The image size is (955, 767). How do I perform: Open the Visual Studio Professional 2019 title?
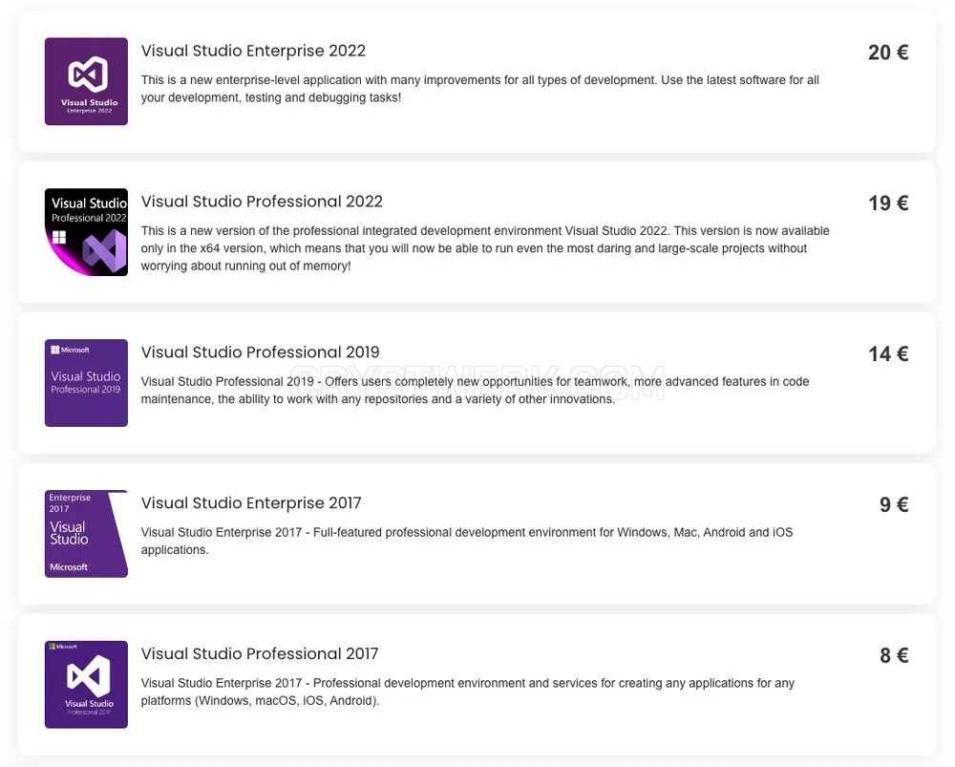(260, 352)
